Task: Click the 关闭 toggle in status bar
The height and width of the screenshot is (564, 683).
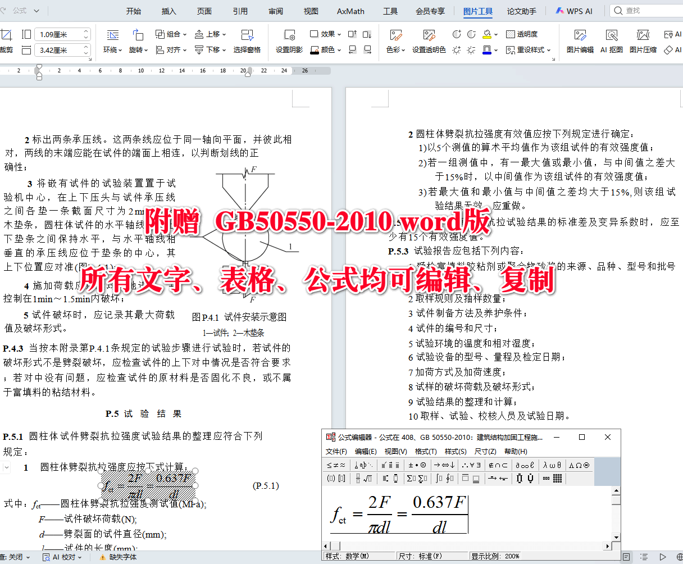Action: pyautogui.click(x=15, y=557)
